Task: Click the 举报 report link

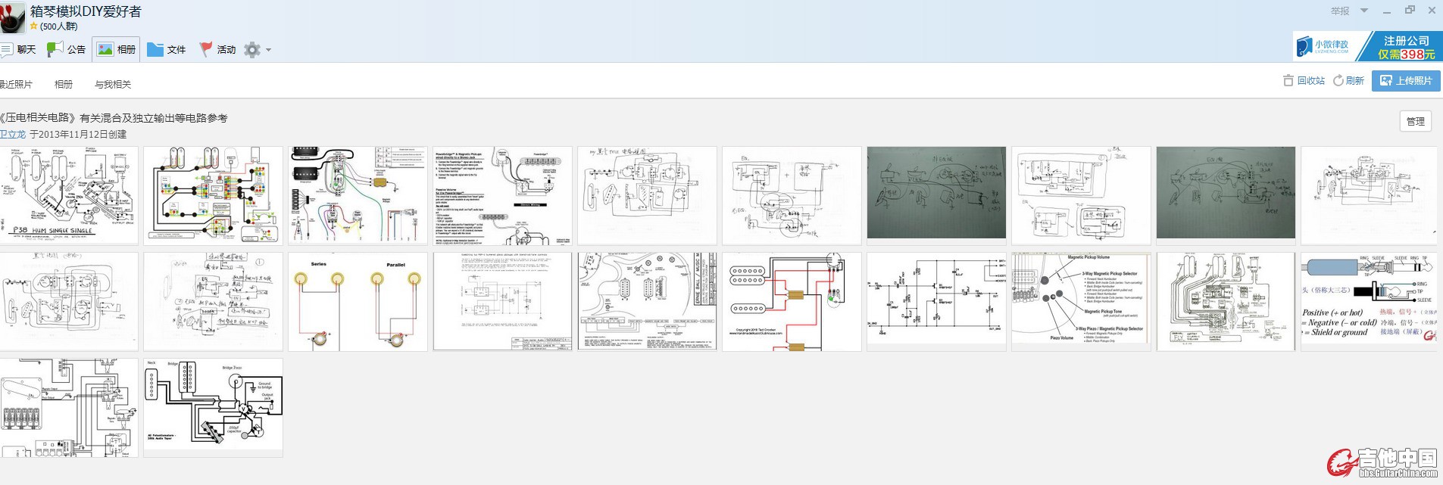Action: (1340, 11)
